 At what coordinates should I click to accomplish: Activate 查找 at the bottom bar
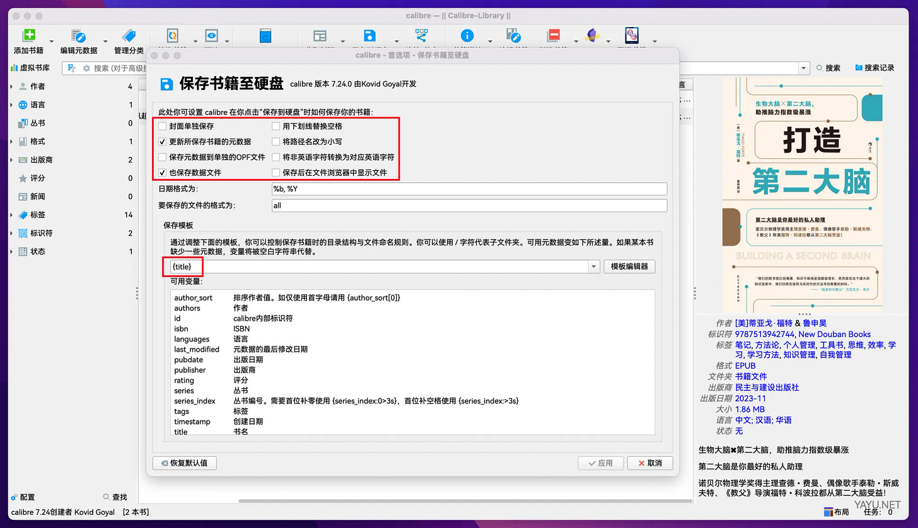tap(115, 497)
